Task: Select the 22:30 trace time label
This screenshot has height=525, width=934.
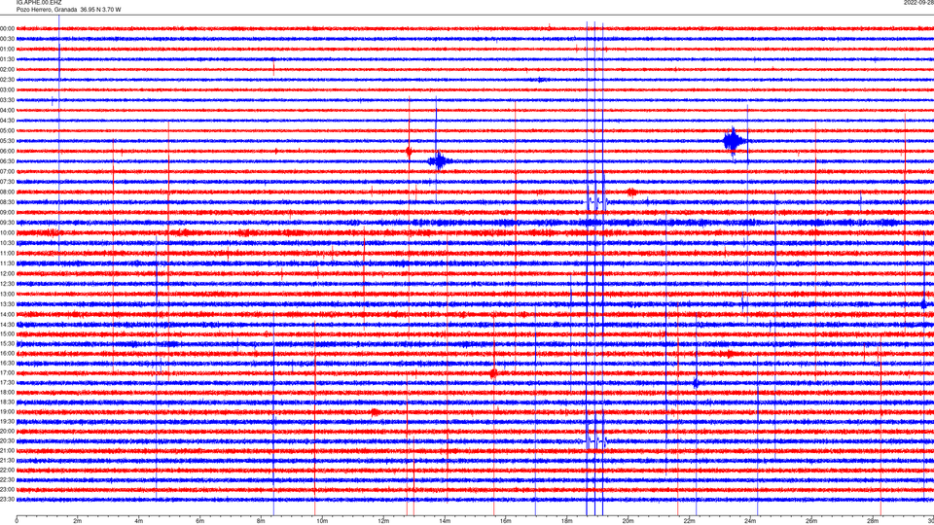Action: coord(7,479)
